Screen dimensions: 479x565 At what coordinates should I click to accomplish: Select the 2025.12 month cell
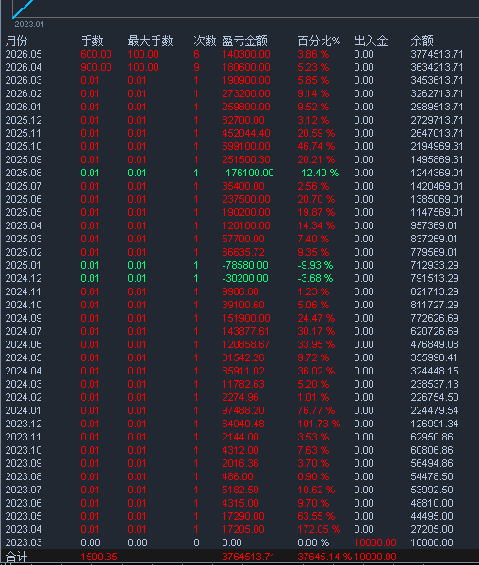pyautogui.click(x=24, y=120)
